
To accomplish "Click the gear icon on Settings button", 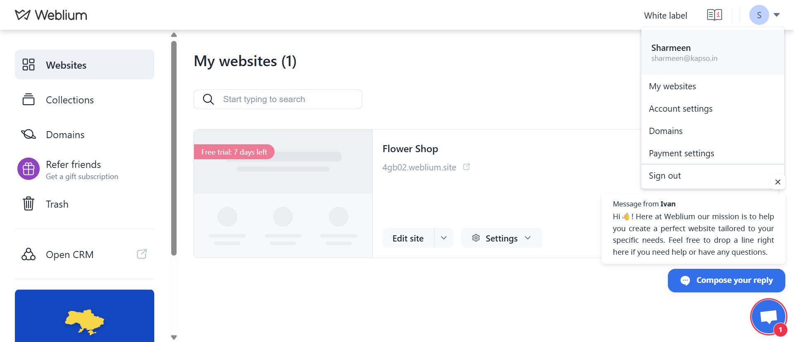I will tap(476, 238).
